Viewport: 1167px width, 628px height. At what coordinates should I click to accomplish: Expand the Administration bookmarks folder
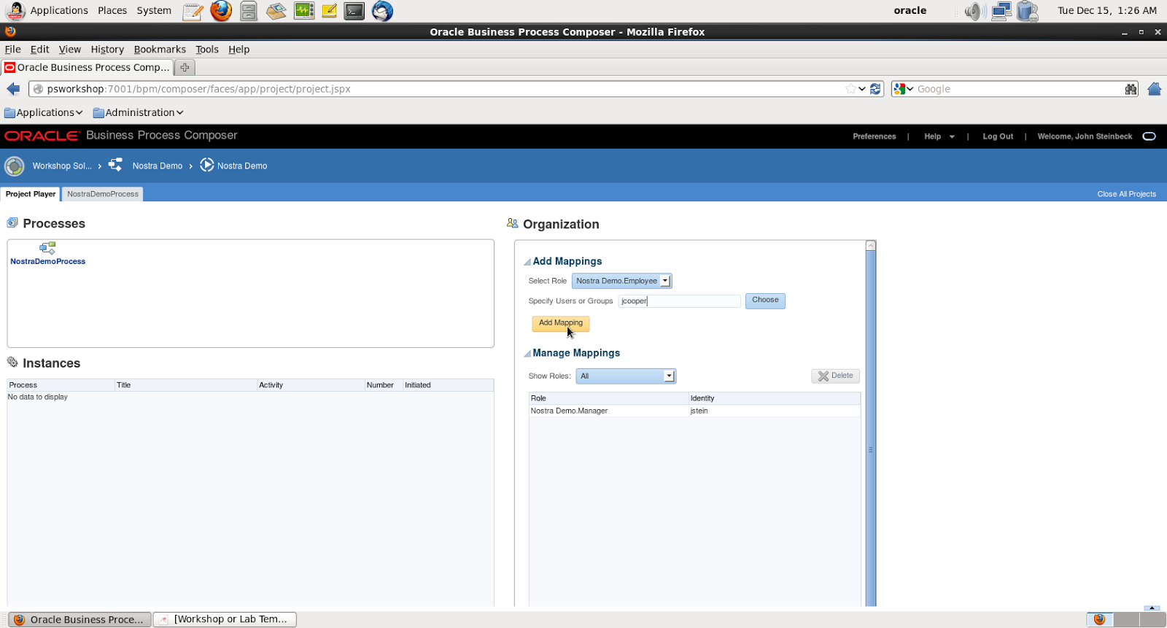pos(138,112)
